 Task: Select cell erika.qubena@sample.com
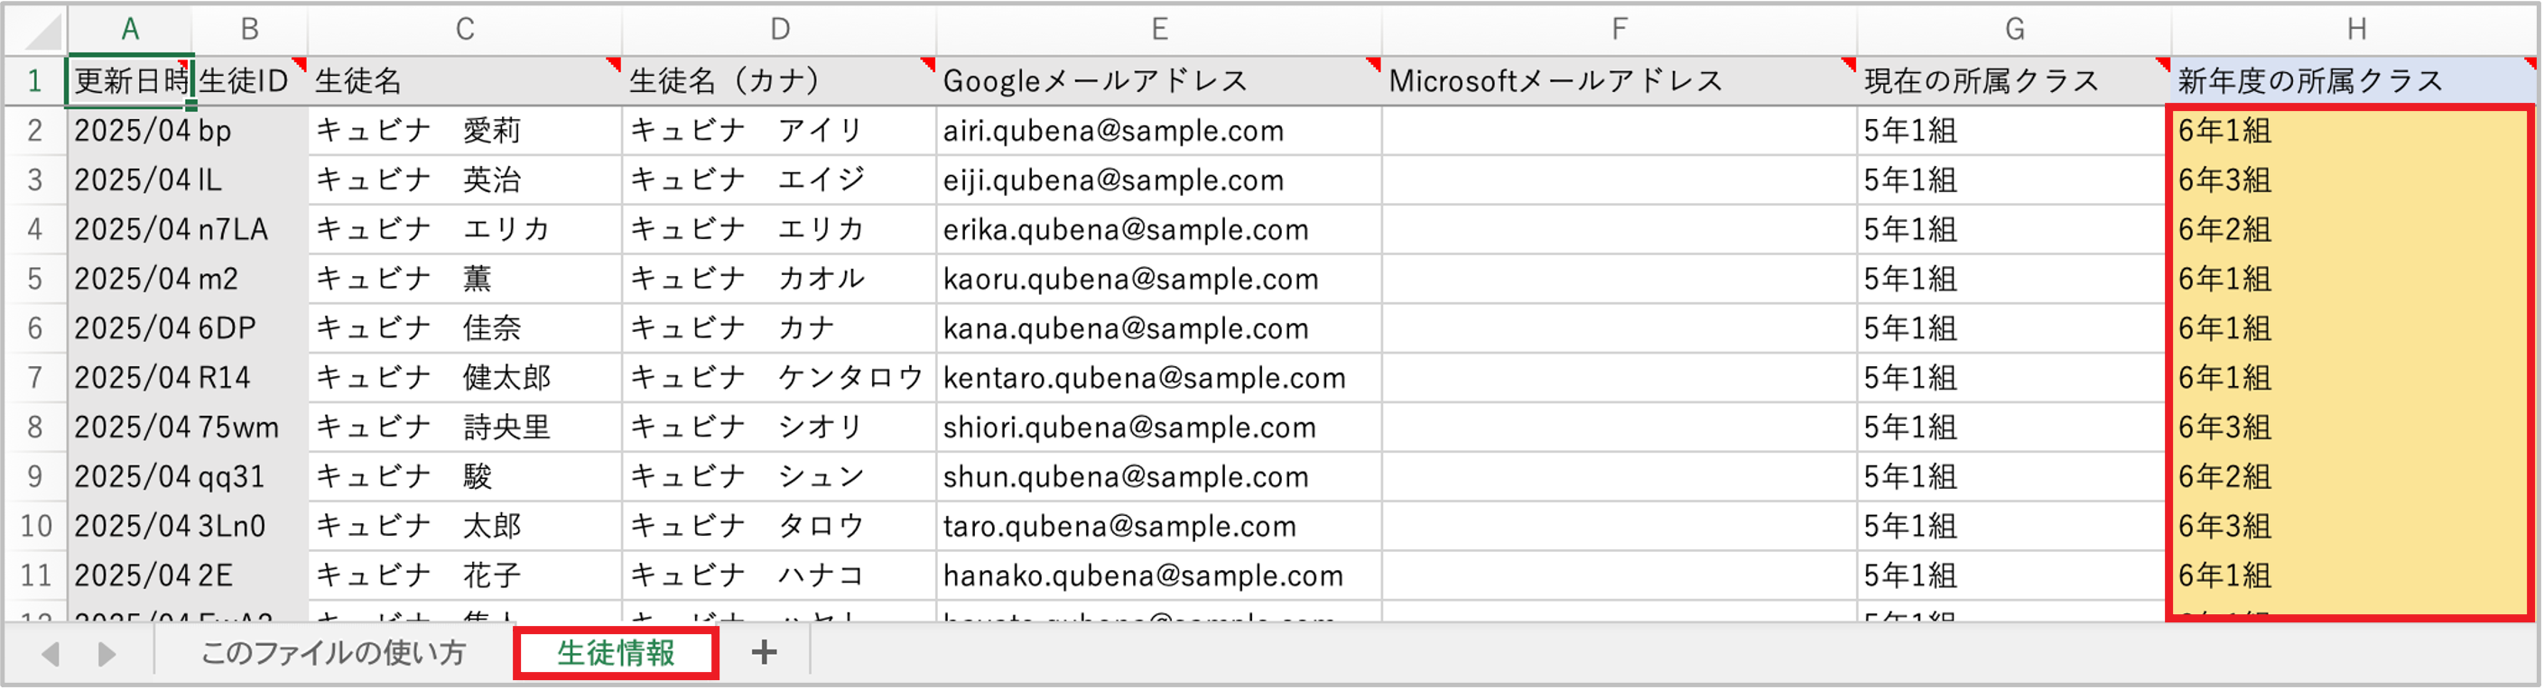click(x=1158, y=229)
